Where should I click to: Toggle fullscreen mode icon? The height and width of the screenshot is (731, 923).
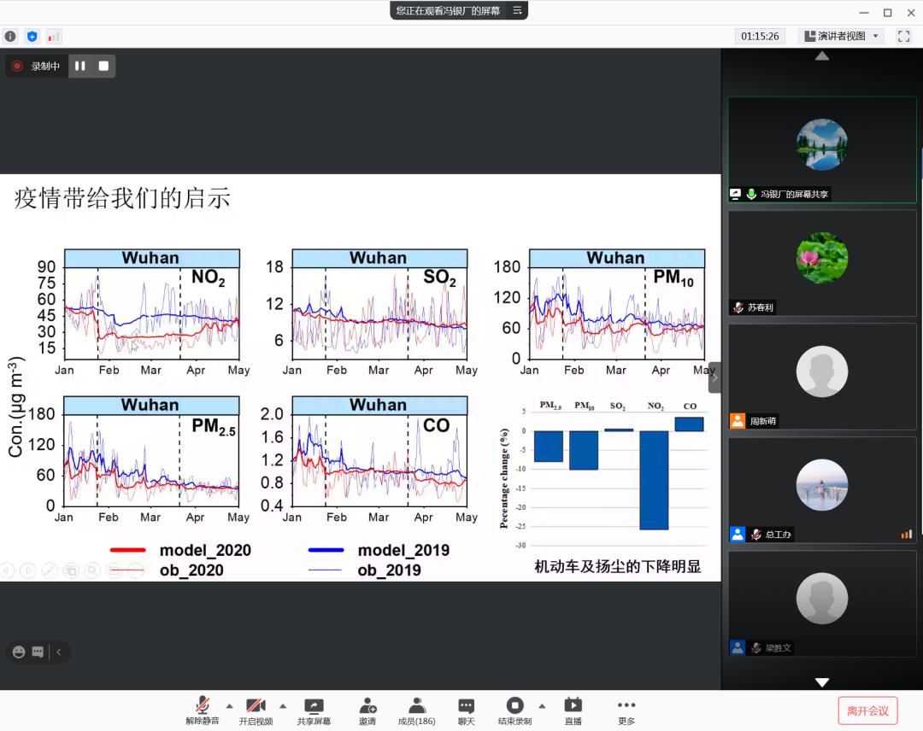(903, 36)
